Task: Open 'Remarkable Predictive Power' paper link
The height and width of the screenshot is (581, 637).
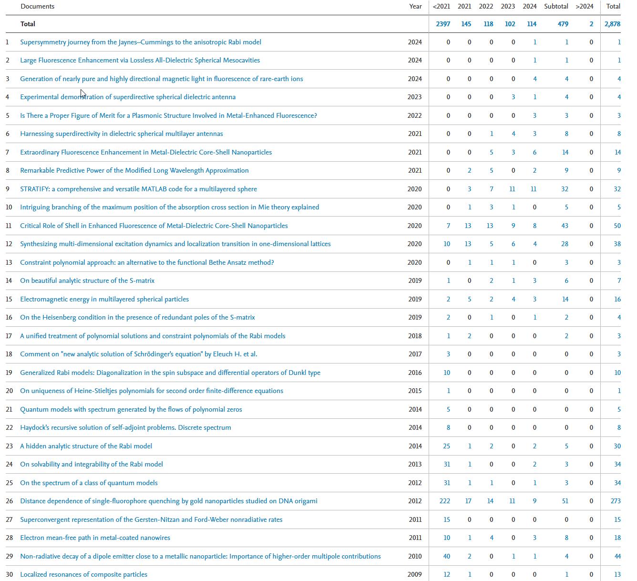Action: point(134,170)
